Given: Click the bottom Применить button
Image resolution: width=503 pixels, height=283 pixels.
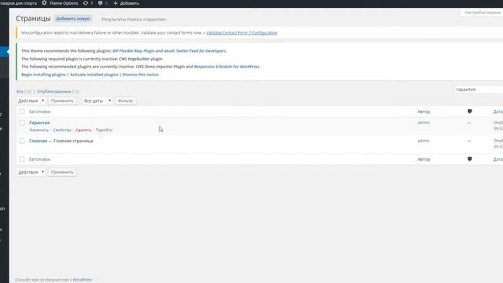Looking at the screenshot, I should pyautogui.click(x=62, y=172).
